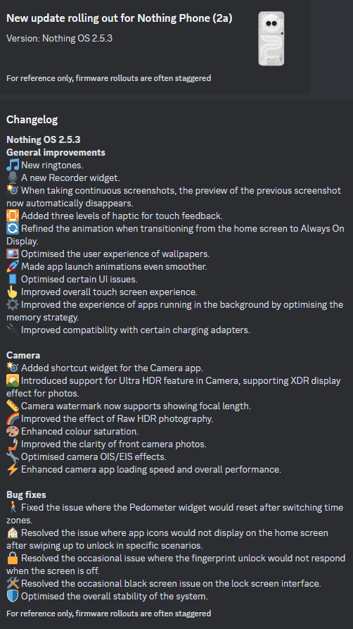This screenshot has height=629, width=353.
Task: Click the refresh arrows emoji beside Refined animation
Action: (13, 229)
